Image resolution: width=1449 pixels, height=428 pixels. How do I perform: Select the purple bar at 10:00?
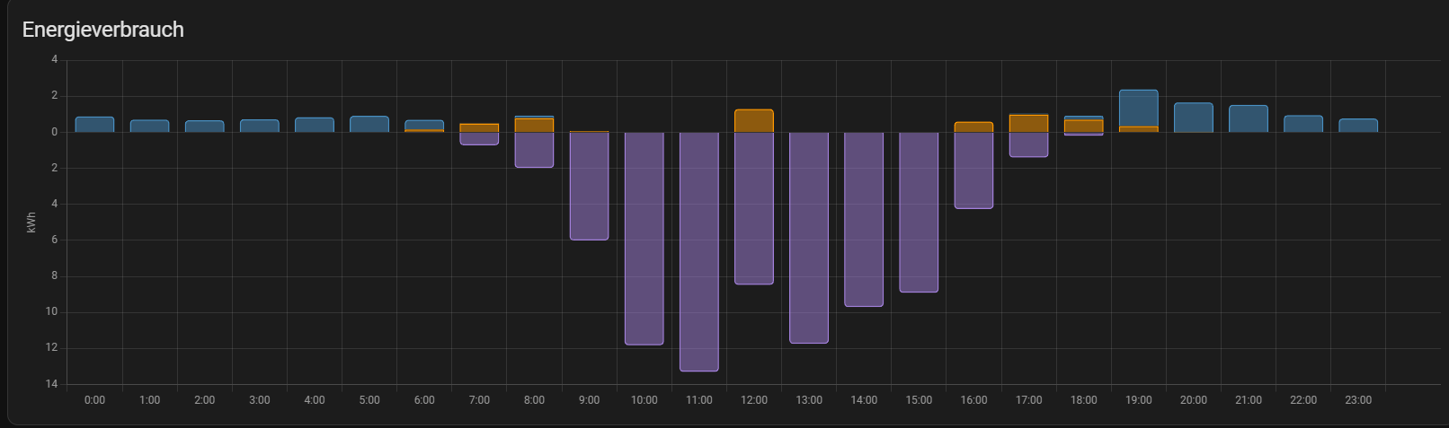(644, 239)
